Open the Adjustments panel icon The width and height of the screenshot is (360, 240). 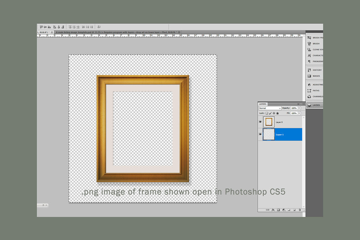[309, 85]
